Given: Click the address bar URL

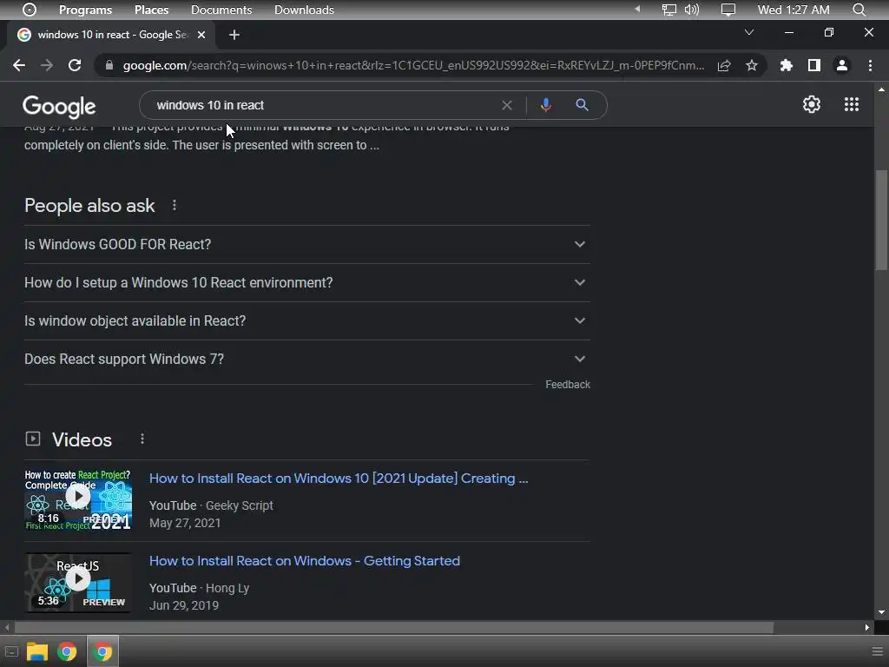Looking at the screenshot, I should click(x=412, y=66).
